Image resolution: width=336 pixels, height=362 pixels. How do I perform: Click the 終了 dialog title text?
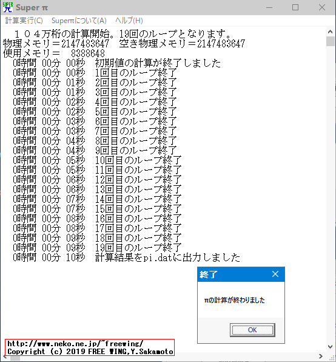[x=209, y=275]
